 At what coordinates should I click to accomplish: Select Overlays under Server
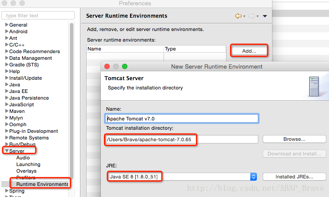click(x=27, y=171)
